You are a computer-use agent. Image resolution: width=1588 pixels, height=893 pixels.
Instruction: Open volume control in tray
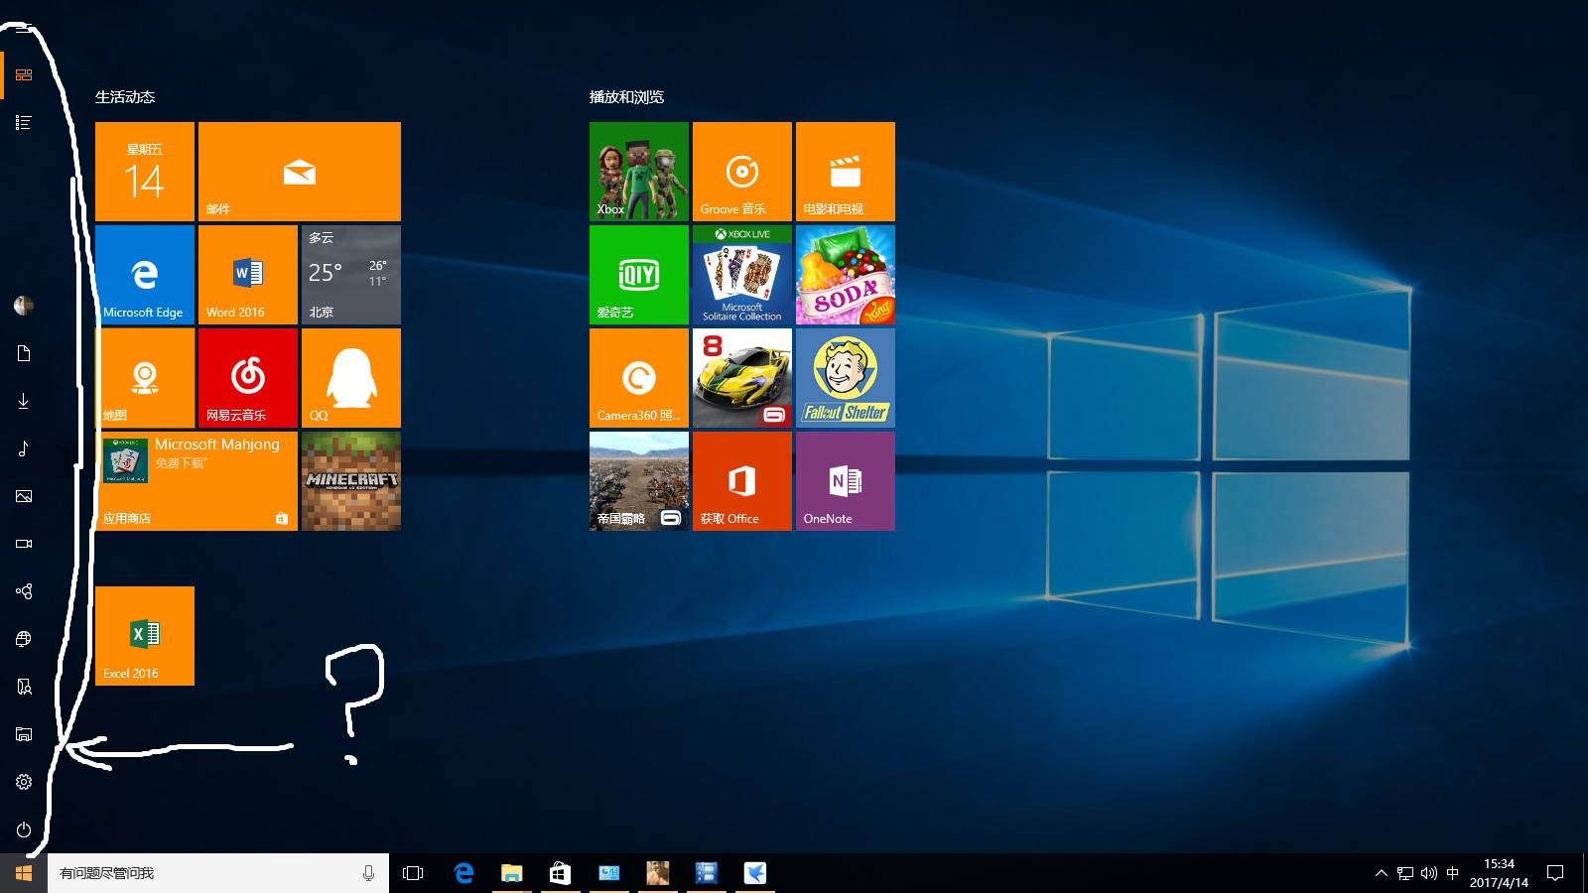[x=1429, y=873]
